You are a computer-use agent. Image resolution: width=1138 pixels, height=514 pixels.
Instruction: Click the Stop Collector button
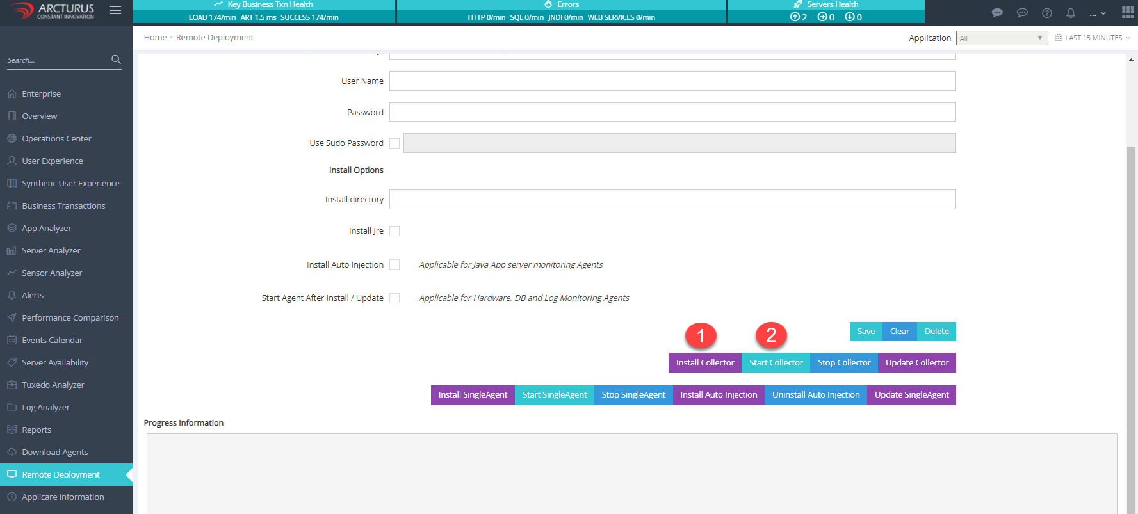pyautogui.click(x=844, y=363)
